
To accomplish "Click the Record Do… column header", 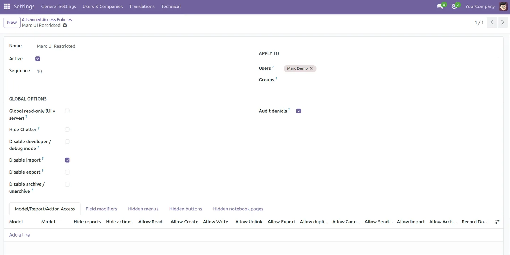I will [x=475, y=222].
